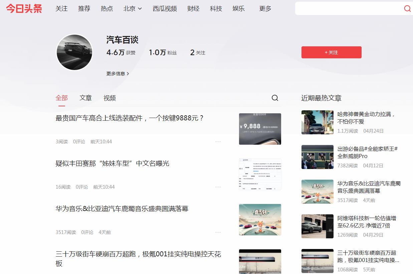
Task: Click sidebar thumbnail of 全新威朗Pro article
Action: [x=318, y=157]
